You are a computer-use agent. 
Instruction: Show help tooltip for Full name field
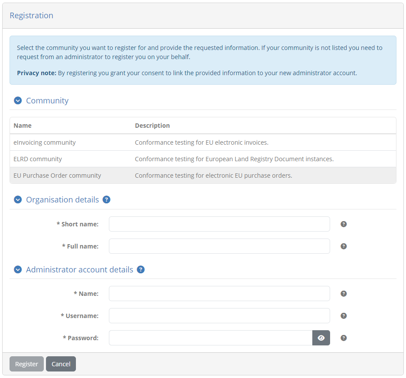click(x=344, y=246)
